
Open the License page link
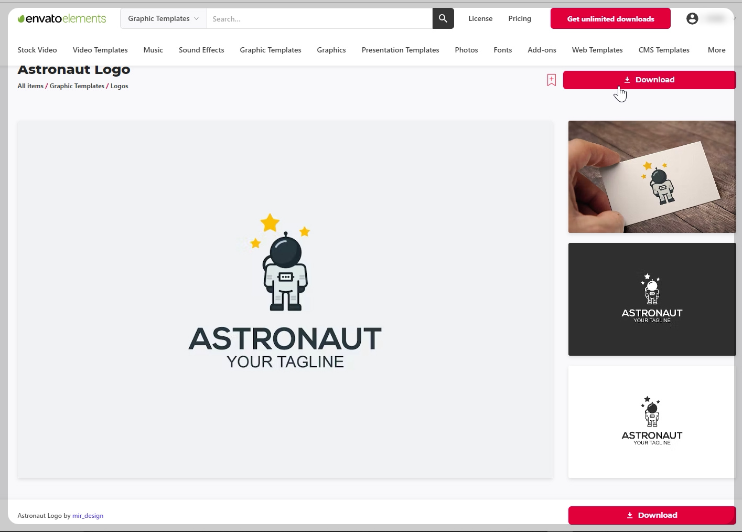[480, 18]
